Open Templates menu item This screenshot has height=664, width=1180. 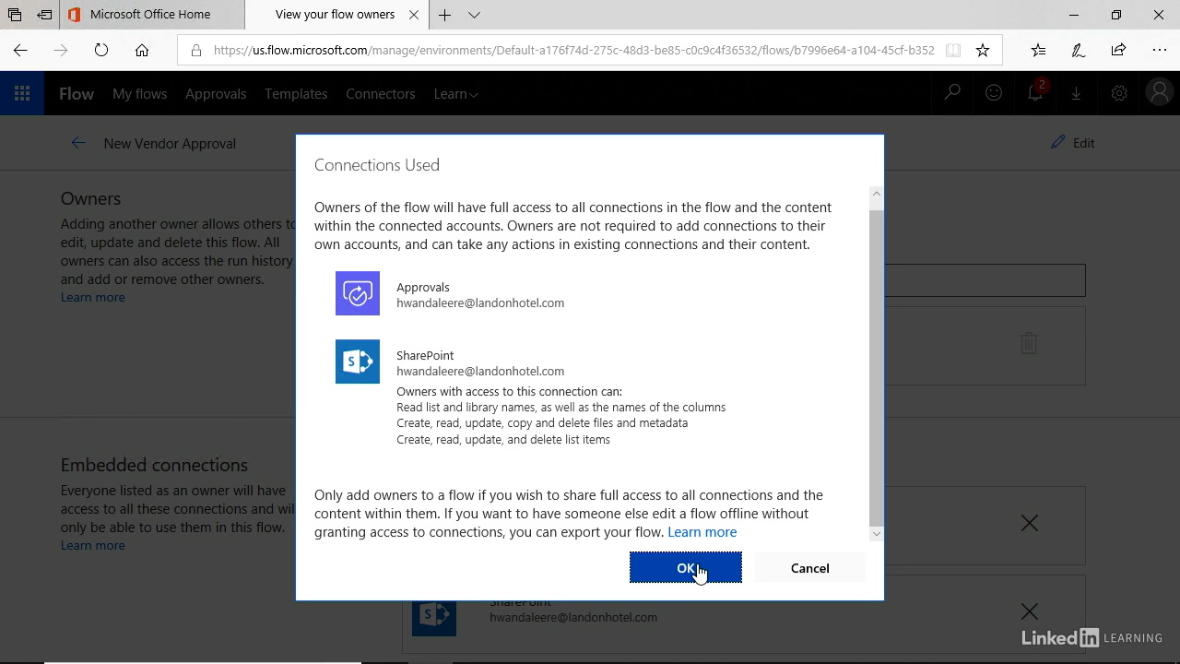[x=296, y=94]
